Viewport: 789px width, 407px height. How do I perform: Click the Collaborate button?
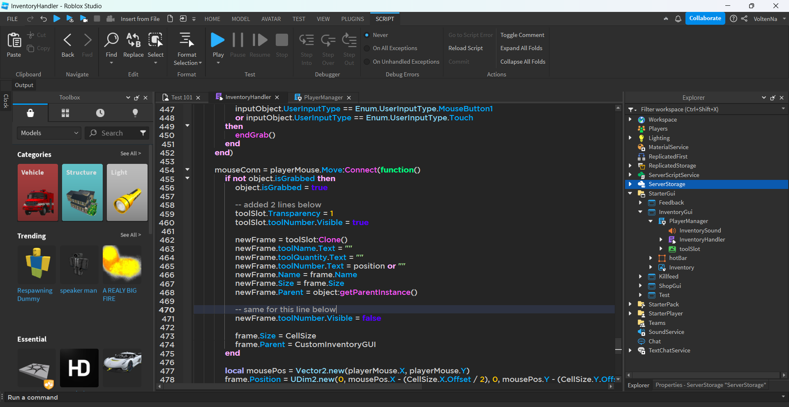click(x=705, y=18)
